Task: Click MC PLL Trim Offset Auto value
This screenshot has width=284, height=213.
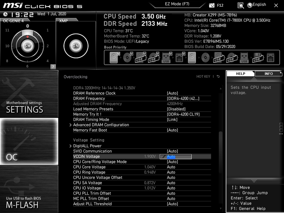Action: click(x=171, y=198)
